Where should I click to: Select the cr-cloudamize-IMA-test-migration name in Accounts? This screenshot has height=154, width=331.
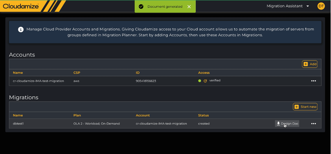(x=38, y=81)
